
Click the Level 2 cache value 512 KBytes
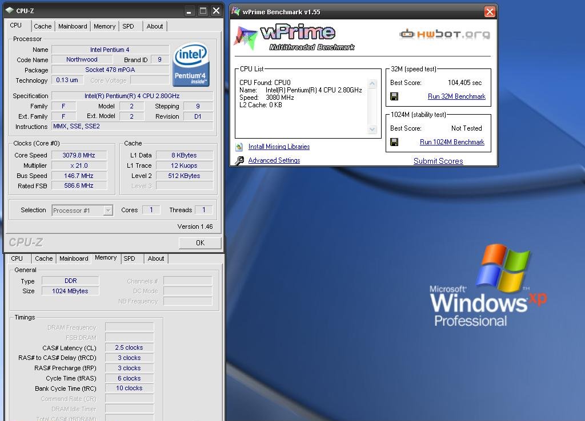(185, 176)
